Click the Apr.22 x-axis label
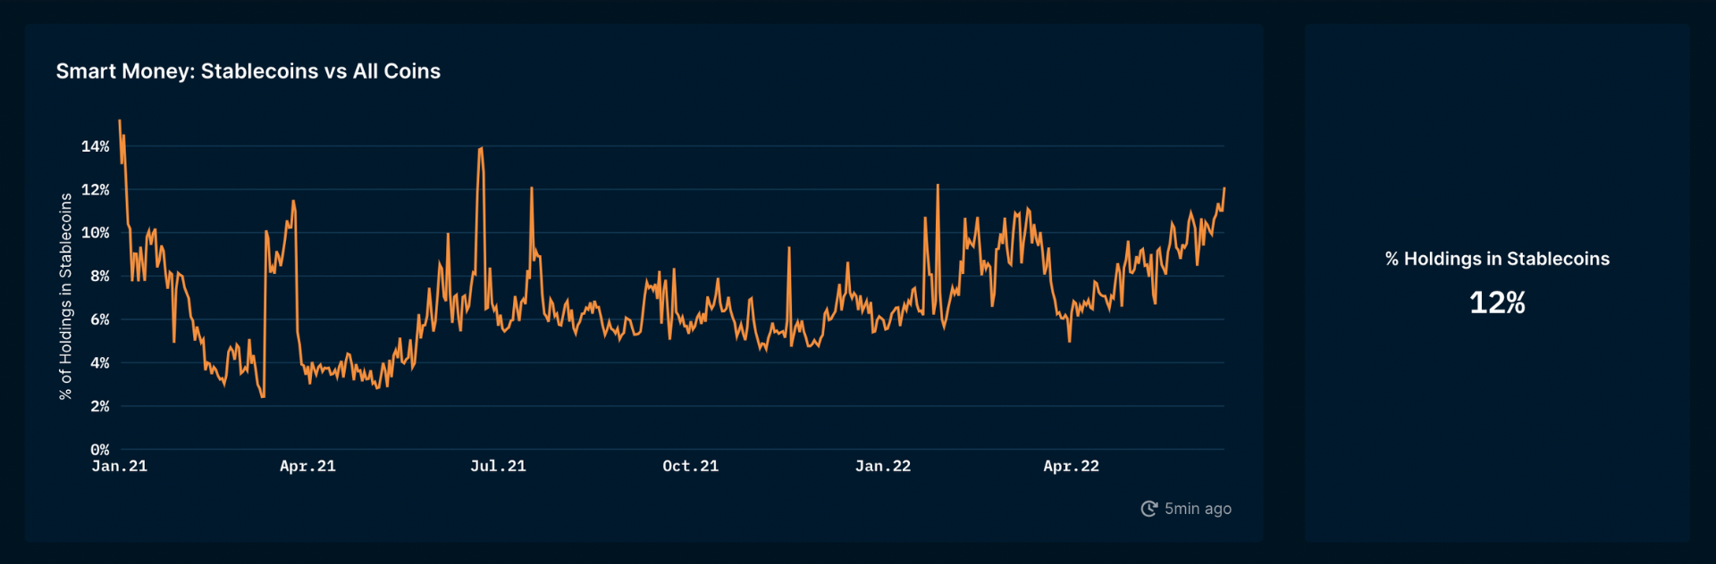 pos(1072,466)
